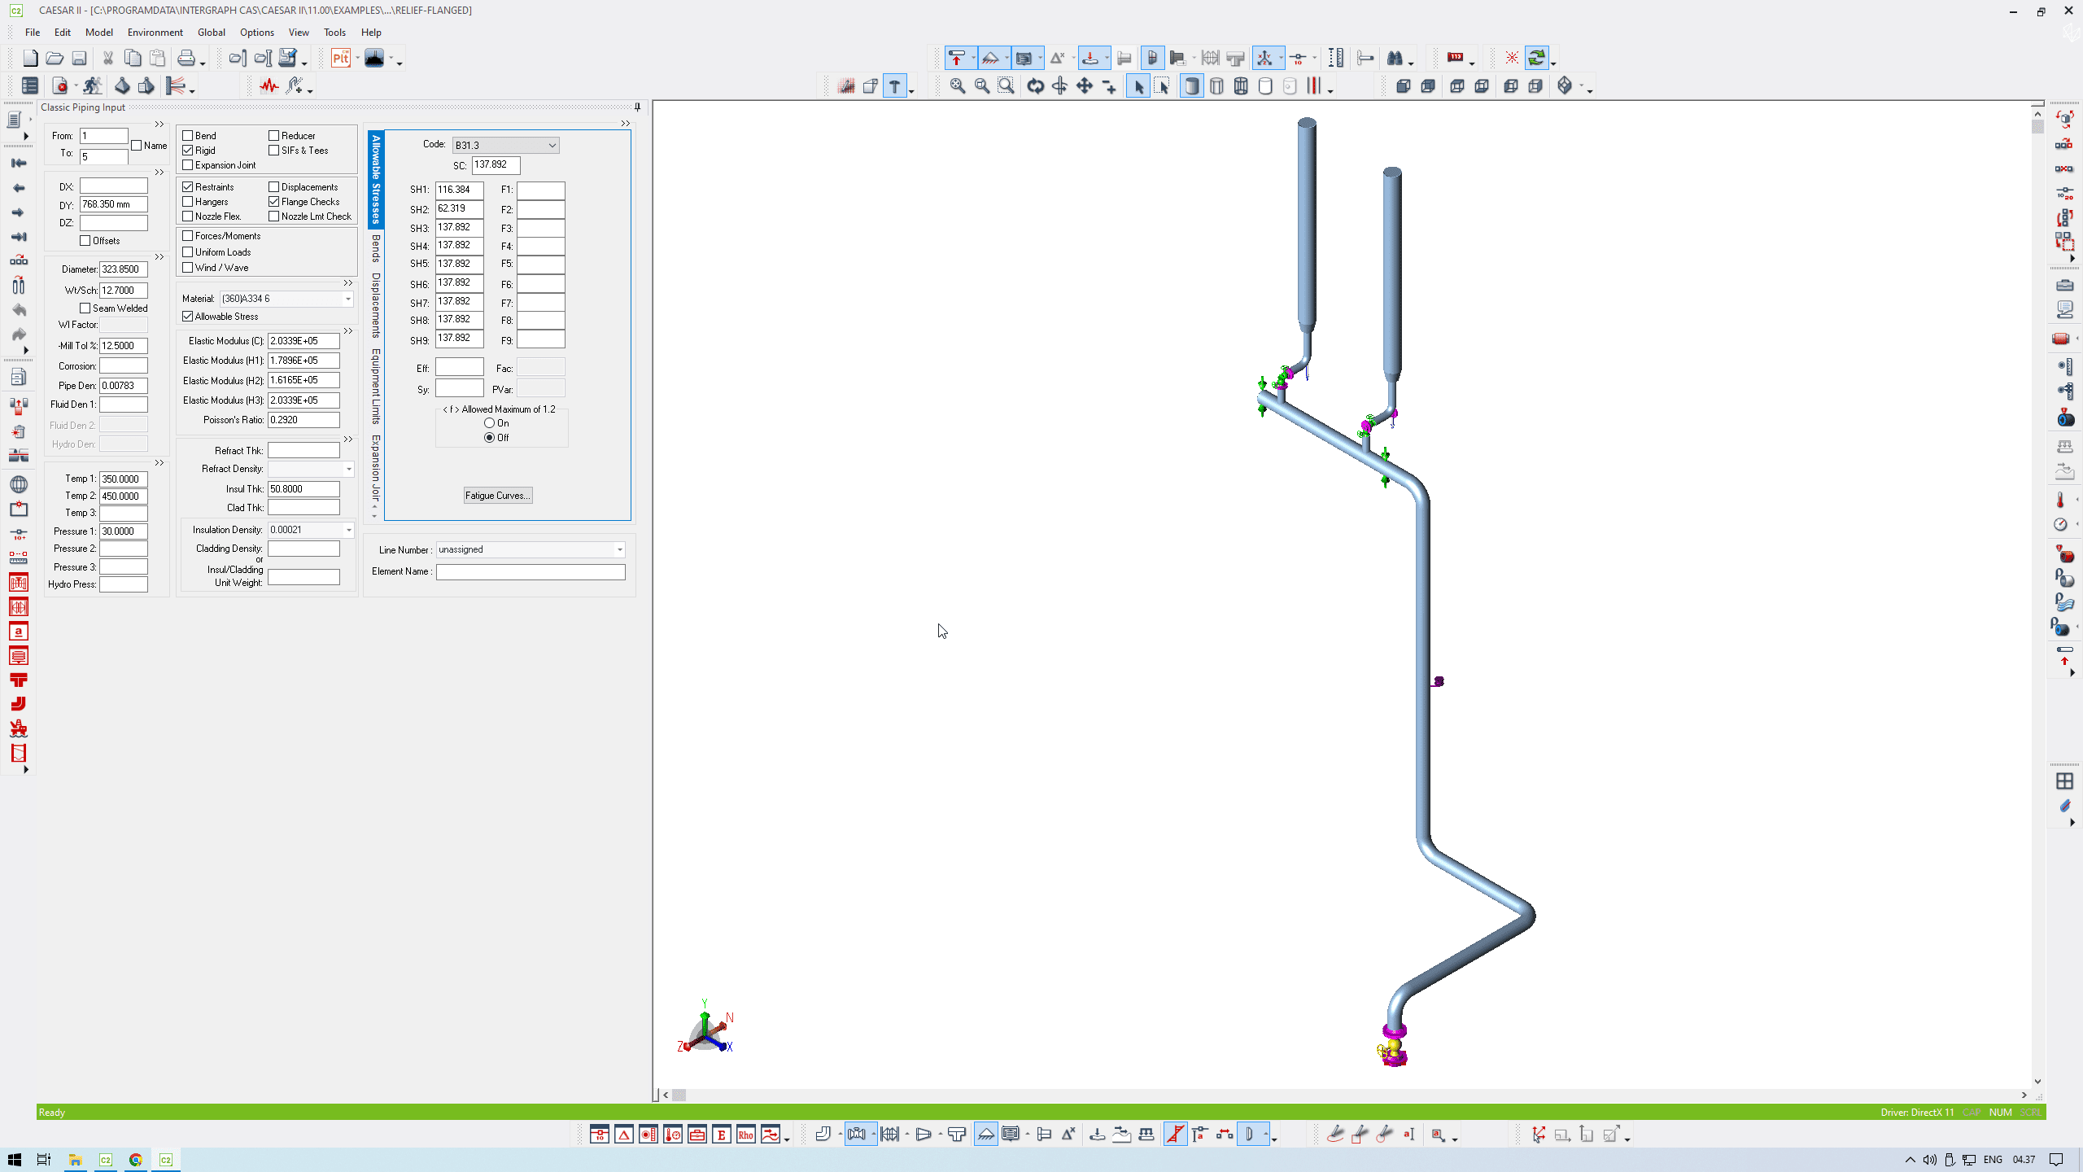Open the Tools menu
This screenshot has width=2083, height=1172.
pos(334,33)
